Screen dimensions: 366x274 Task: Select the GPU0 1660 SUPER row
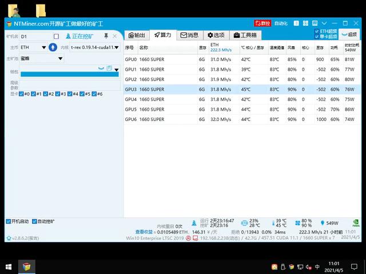242,59
